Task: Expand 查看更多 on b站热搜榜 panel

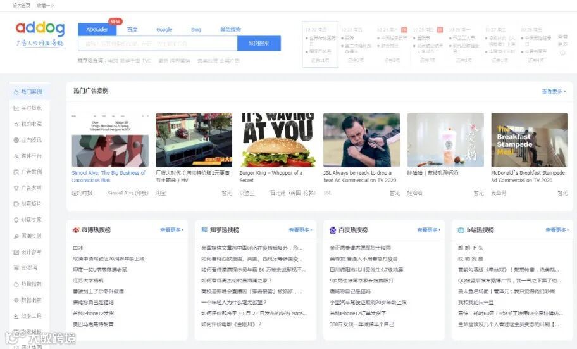Action: click(557, 230)
